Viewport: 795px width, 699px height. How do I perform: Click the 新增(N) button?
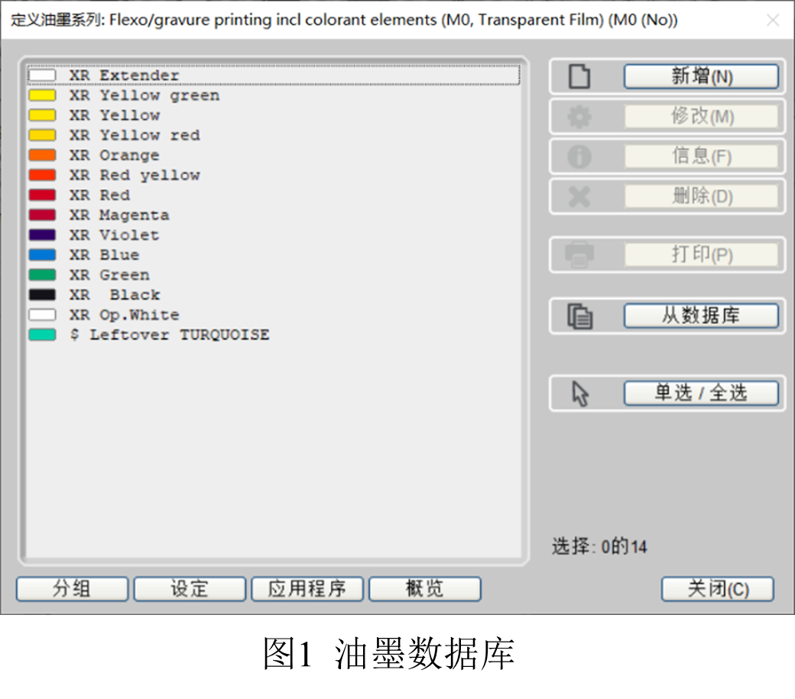tap(701, 76)
